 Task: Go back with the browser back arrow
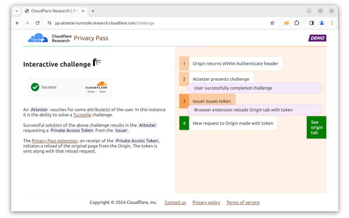point(17,23)
